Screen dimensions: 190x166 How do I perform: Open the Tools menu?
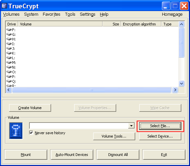[x=70, y=14]
